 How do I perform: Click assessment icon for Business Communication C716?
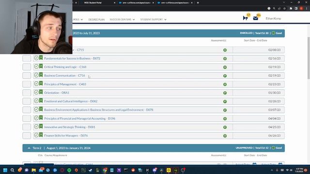point(225,76)
